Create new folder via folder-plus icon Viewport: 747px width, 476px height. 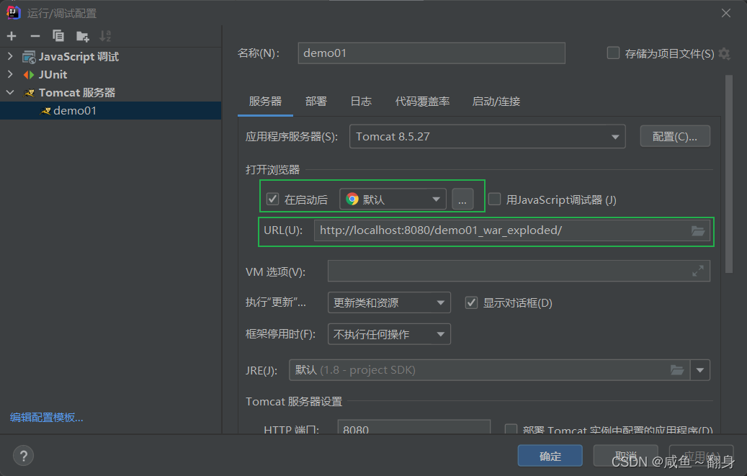[82, 36]
